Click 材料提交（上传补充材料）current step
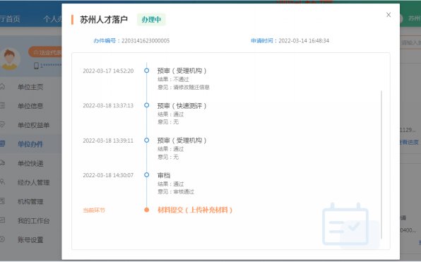Viewport: 421px width, 262px height. click(195, 210)
